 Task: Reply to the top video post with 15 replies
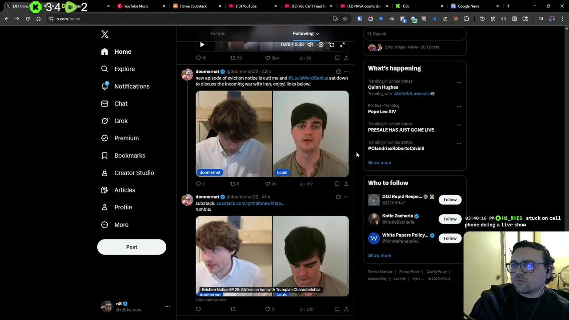tap(201, 58)
